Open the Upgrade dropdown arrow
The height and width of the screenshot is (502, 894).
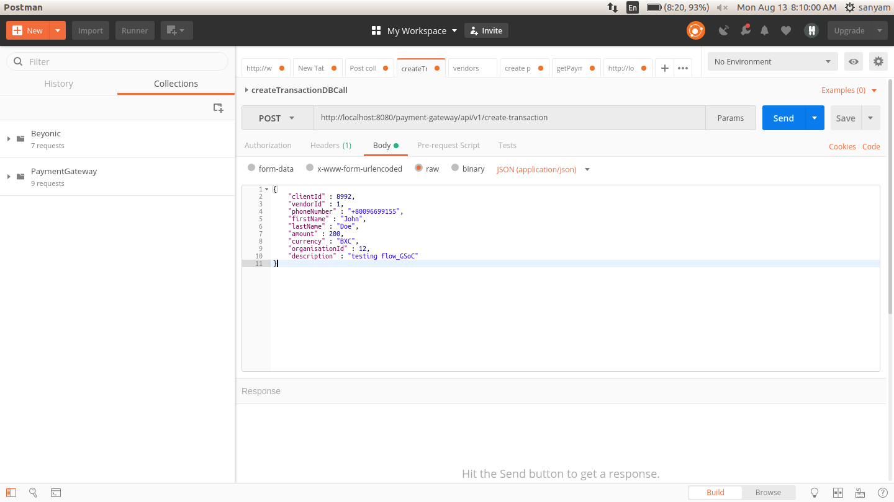tap(879, 30)
